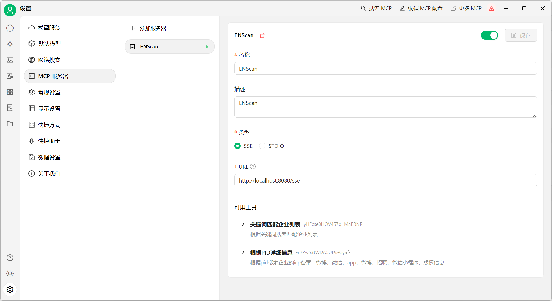Select the agents sparkle icon in sidebar
This screenshot has height=301, width=552.
click(x=10, y=44)
